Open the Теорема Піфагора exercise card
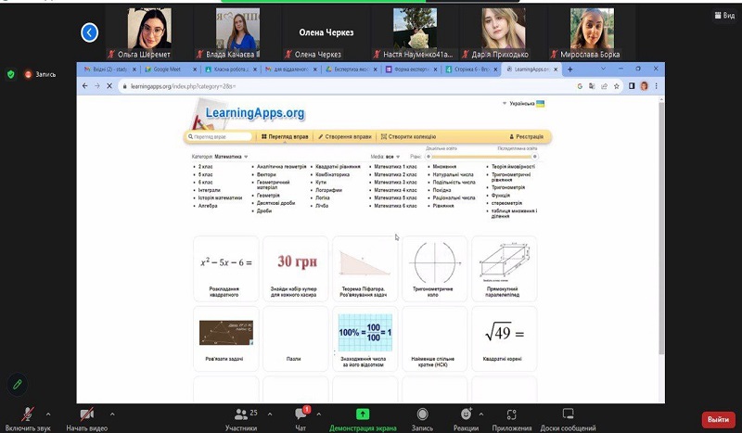Viewport: 742px width, 433px height. (365, 269)
